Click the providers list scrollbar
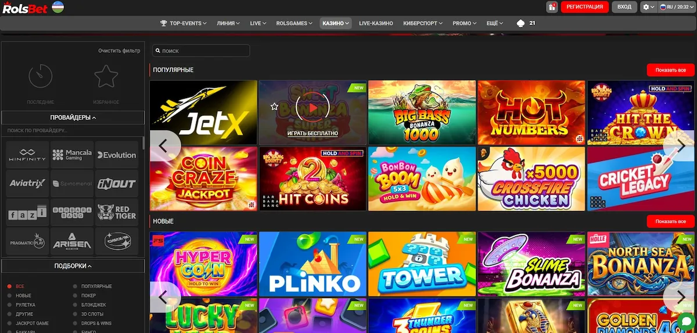 tap(143, 144)
